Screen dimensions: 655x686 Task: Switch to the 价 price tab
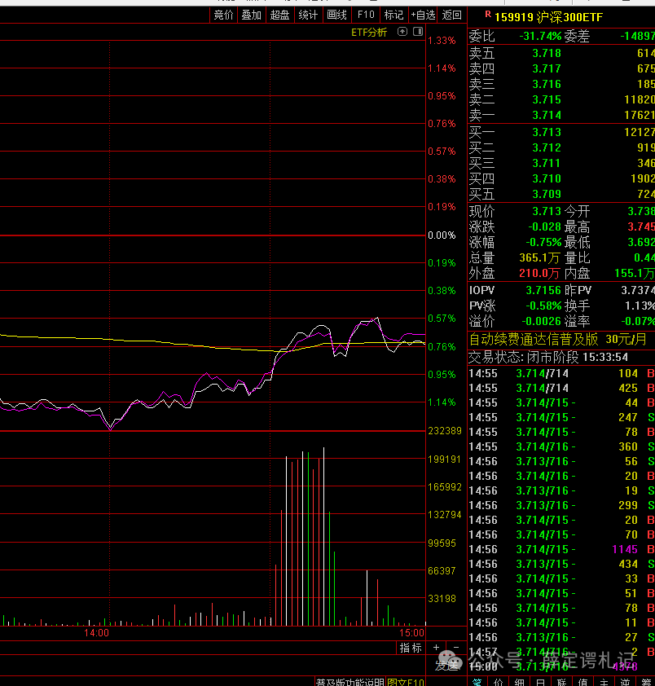pos(499,682)
